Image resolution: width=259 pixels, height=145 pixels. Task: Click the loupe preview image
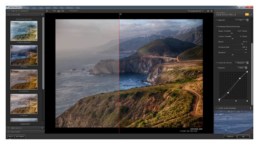point(233,122)
